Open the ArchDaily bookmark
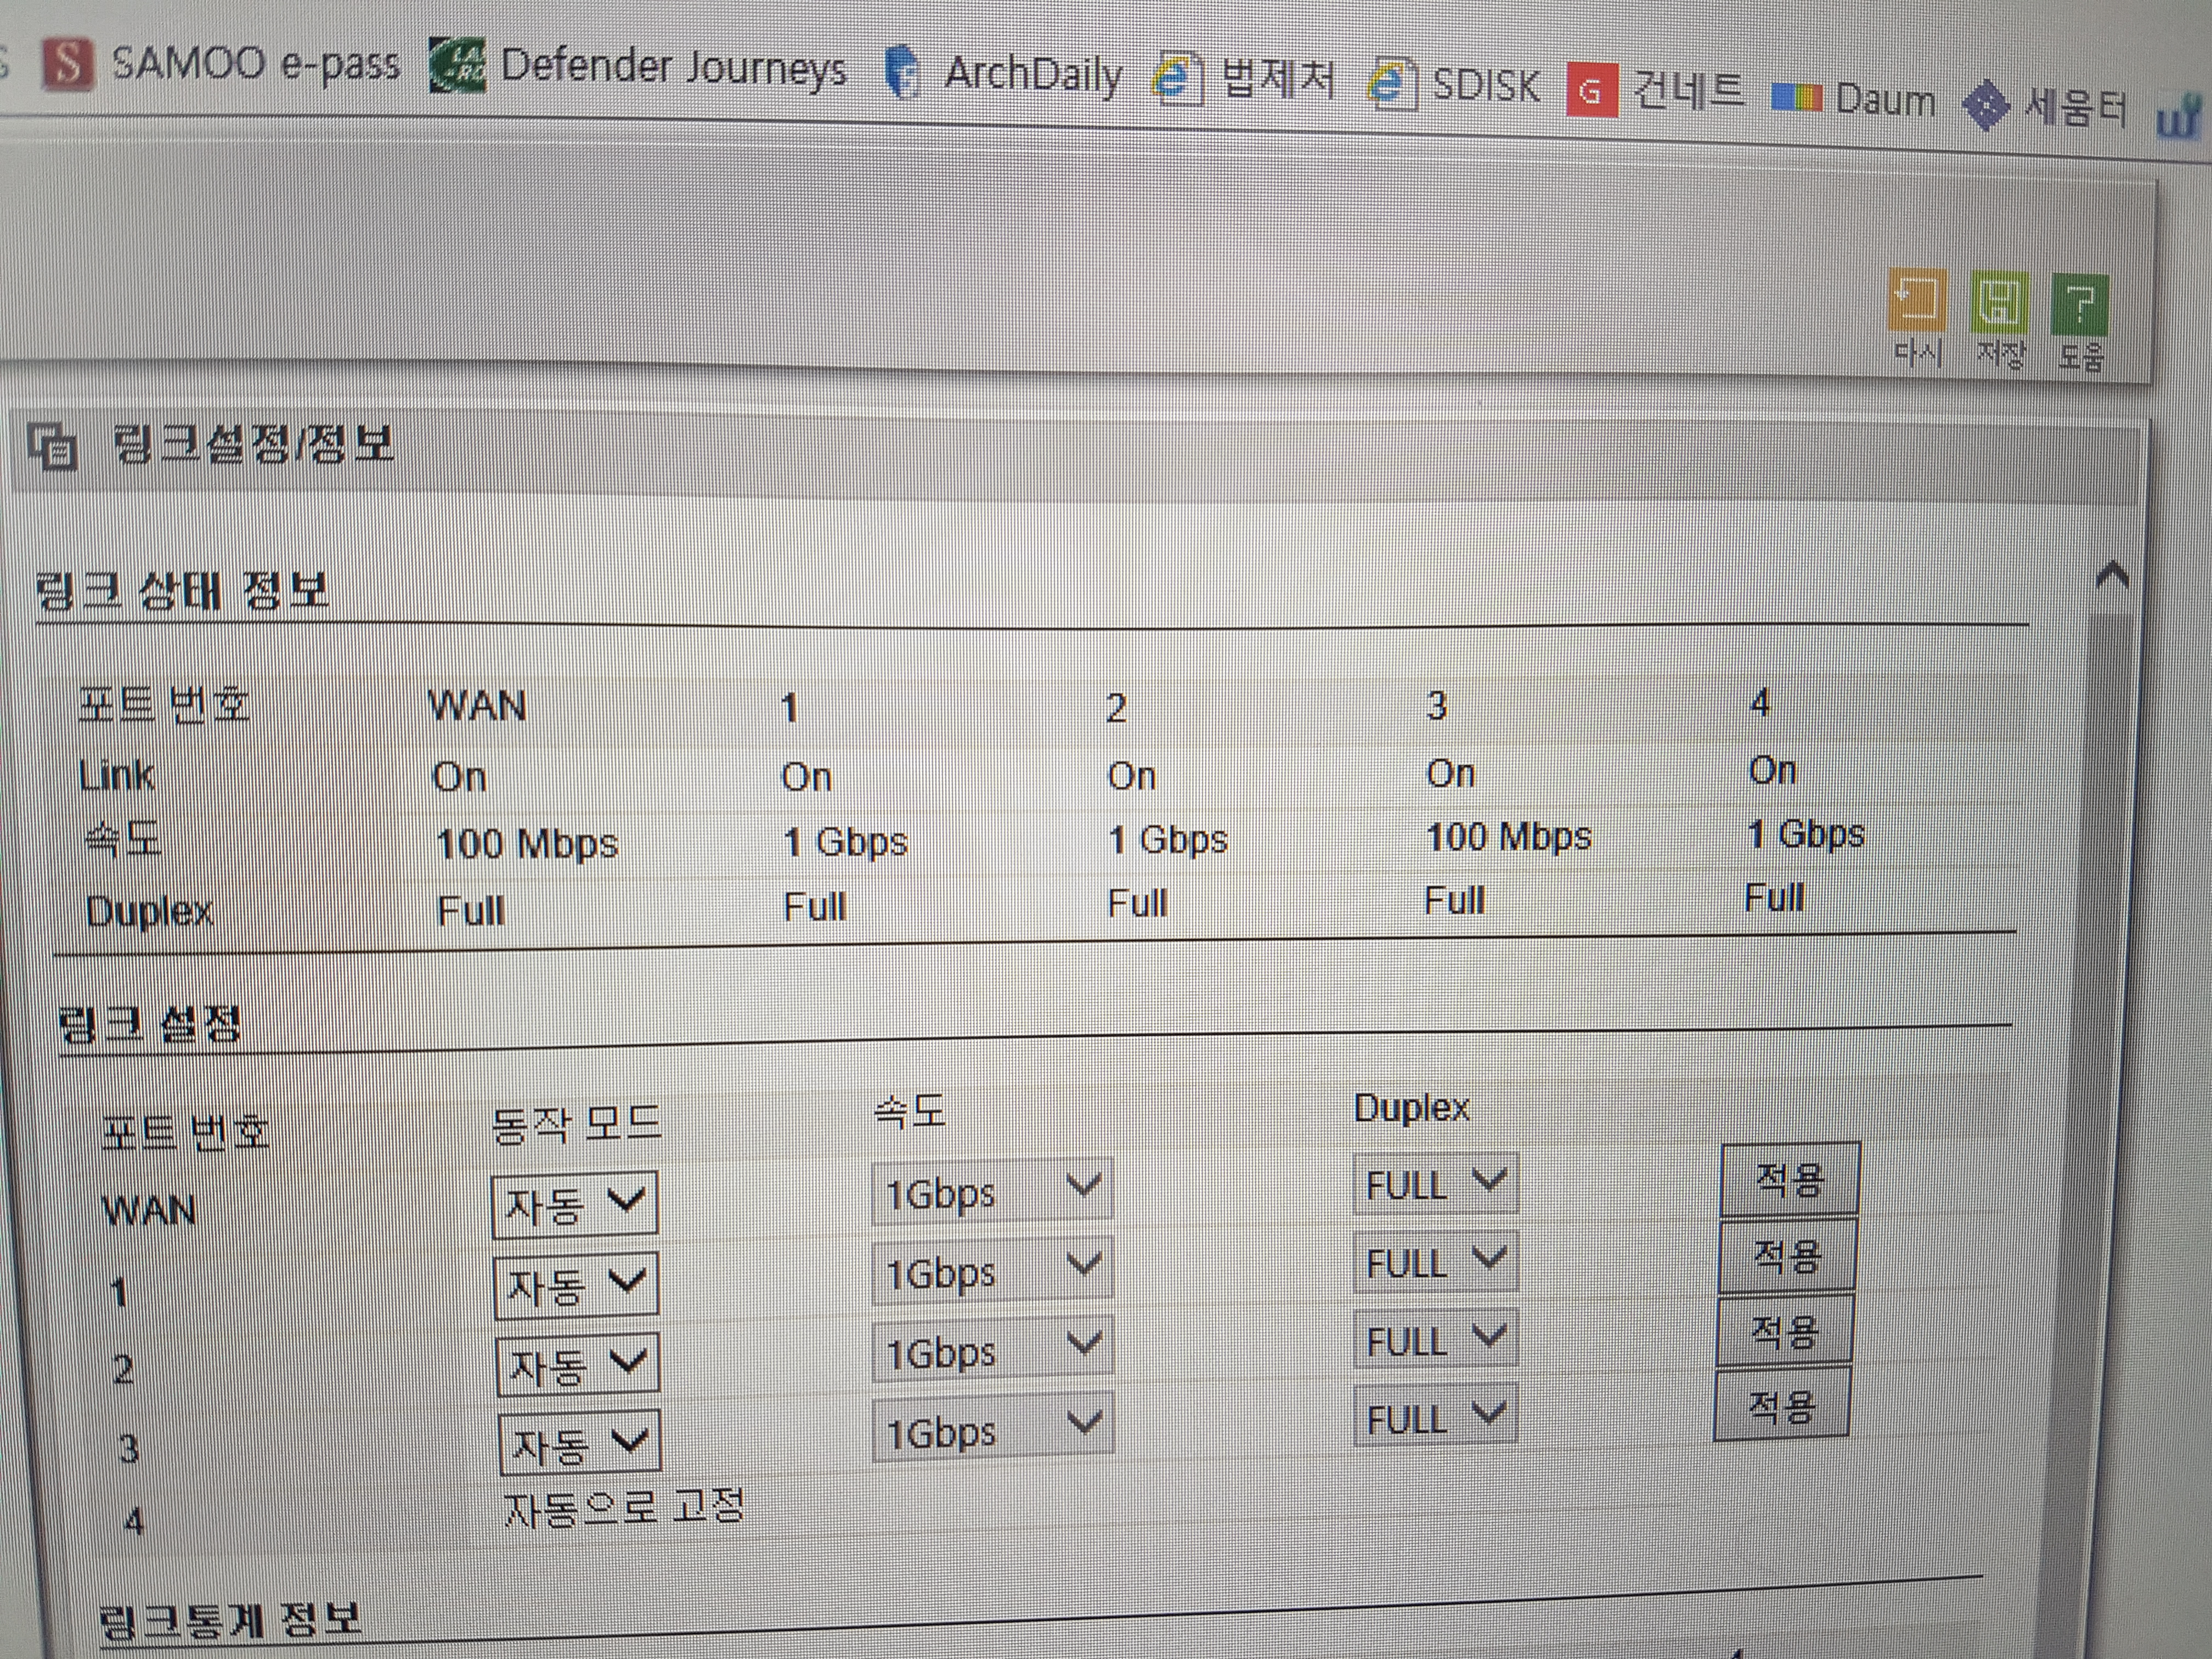This screenshot has width=2212, height=1659. pyautogui.click(x=1004, y=74)
